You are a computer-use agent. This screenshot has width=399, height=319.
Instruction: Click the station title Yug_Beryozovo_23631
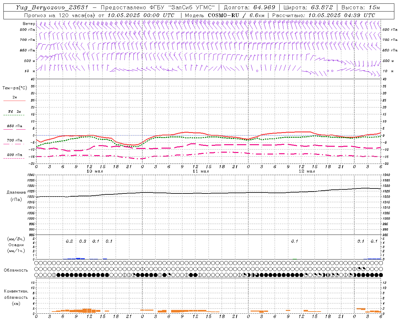click(52, 7)
